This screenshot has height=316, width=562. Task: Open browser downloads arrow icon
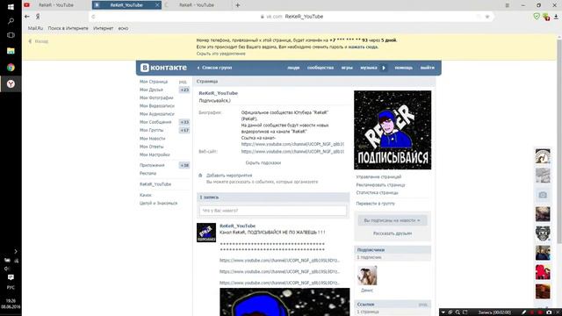click(x=556, y=17)
